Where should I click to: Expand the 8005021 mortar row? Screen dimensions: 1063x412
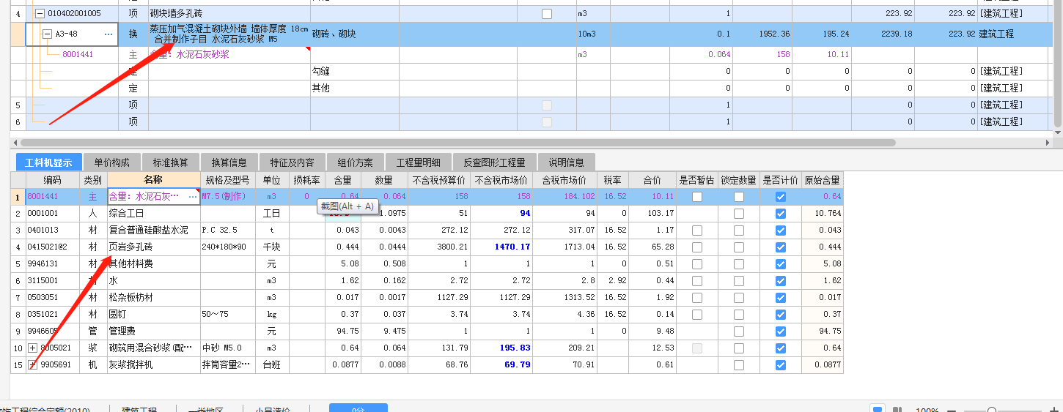click(32, 348)
